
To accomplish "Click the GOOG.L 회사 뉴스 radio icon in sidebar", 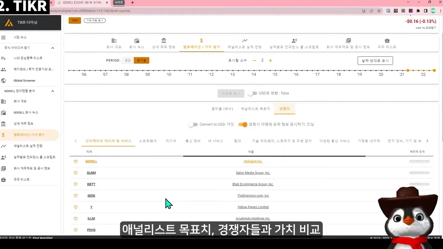I will [x=4, y=113].
